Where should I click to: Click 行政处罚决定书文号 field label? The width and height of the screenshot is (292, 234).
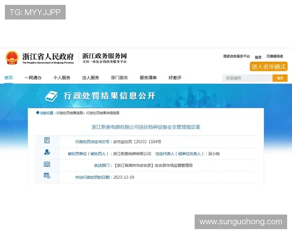pyautogui.click(x=92, y=142)
